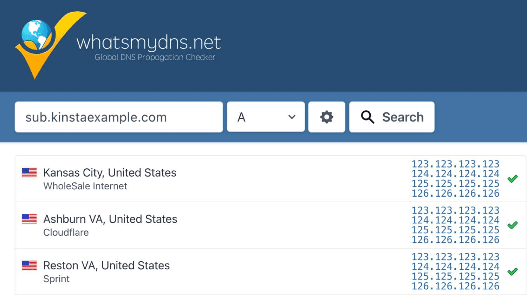Image resolution: width=527 pixels, height=295 pixels.
Task: Click the US flag beside Ashburn VA
Action: point(29,219)
